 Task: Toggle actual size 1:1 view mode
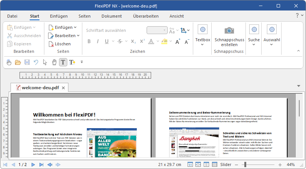tap(190, 165)
